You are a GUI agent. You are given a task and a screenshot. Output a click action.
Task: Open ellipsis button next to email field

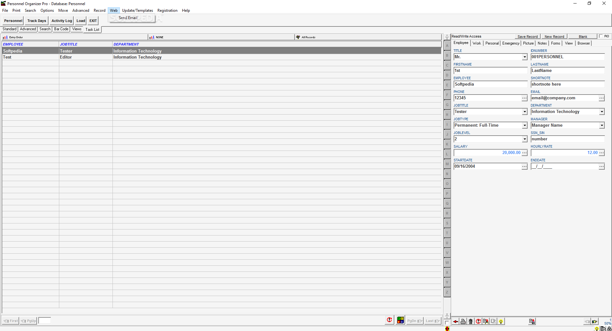click(x=601, y=98)
